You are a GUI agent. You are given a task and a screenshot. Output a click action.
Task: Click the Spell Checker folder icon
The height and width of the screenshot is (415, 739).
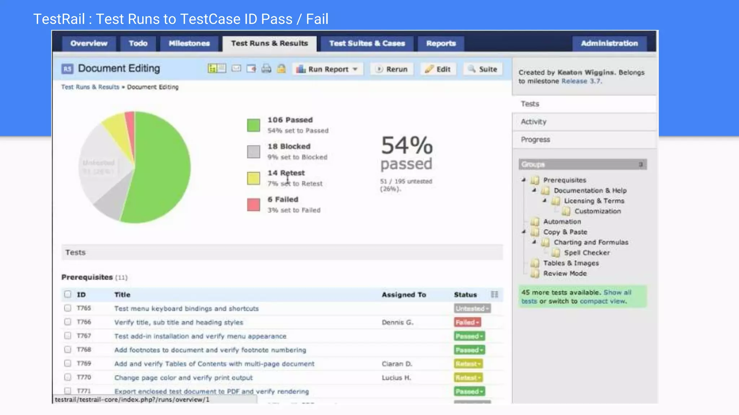click(x=556, y=253)
